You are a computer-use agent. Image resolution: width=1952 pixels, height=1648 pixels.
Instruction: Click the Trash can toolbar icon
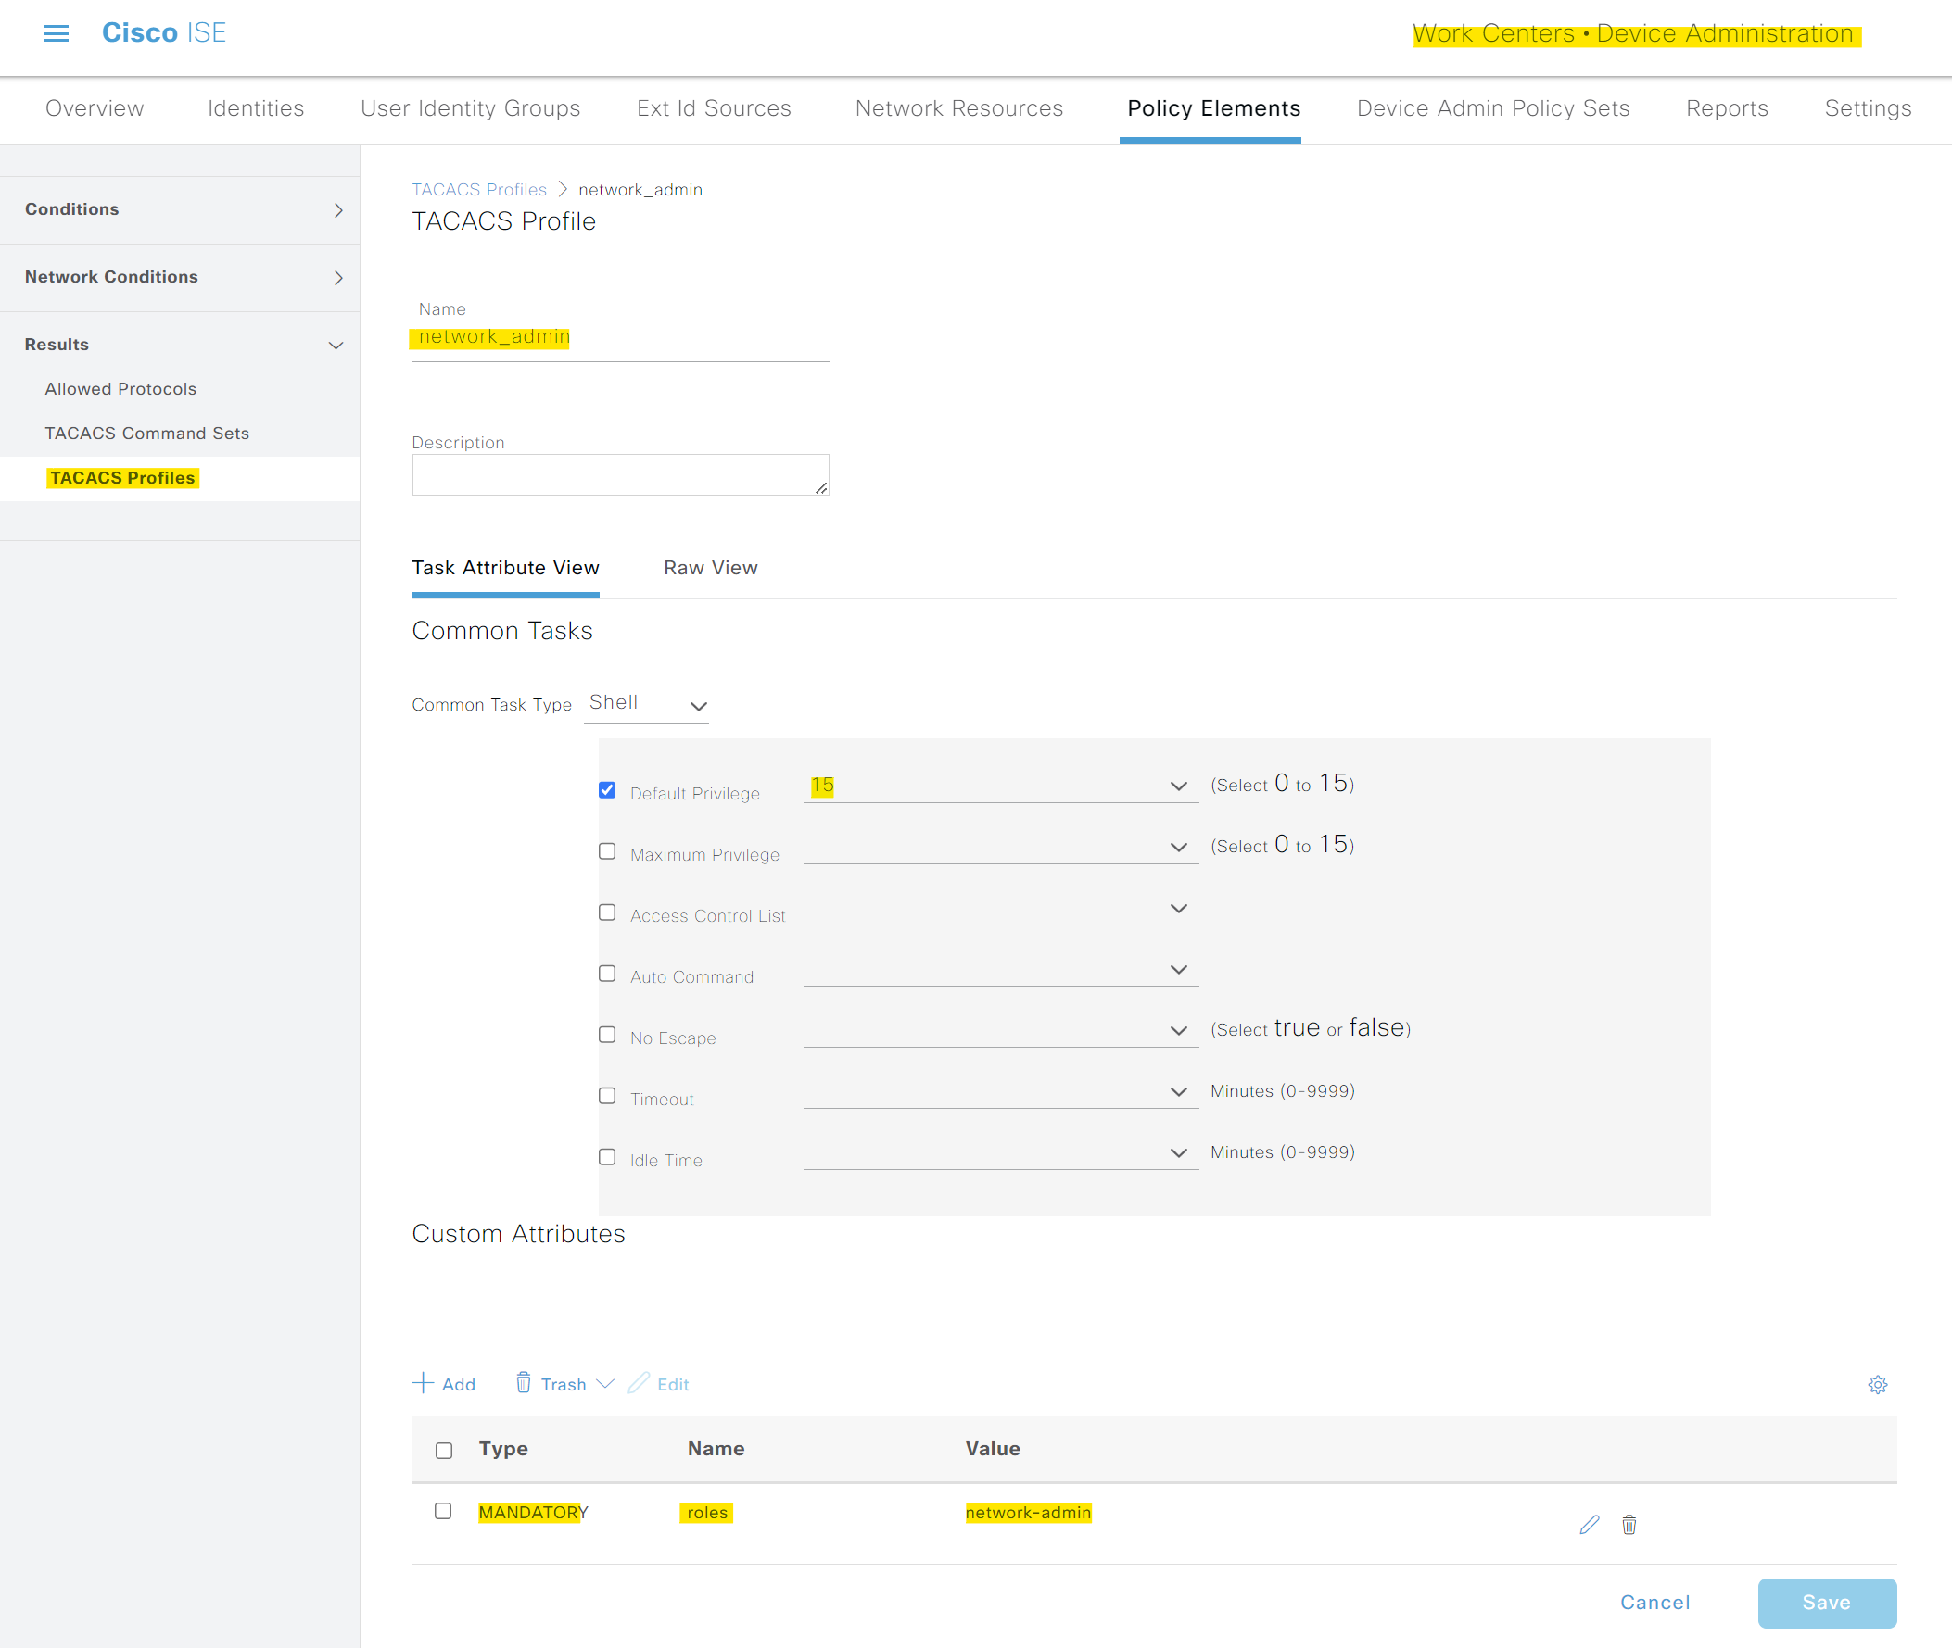pos(524,1383)
